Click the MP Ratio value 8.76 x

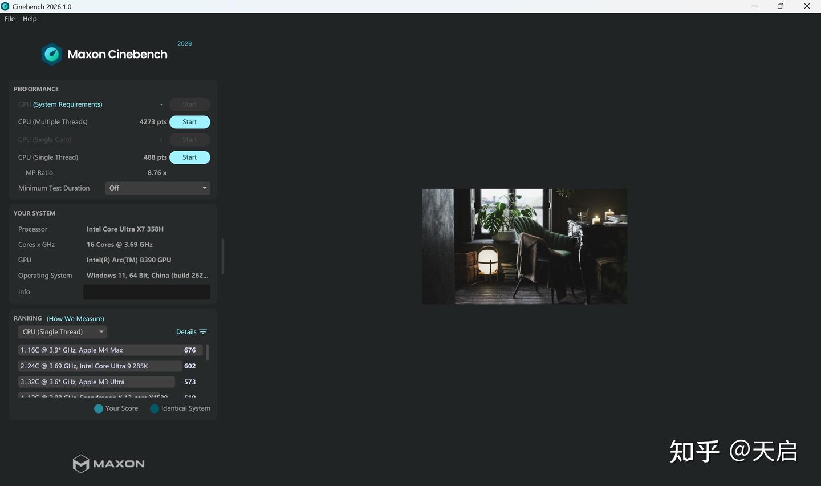pyautogui.click(x=157, y=173)
